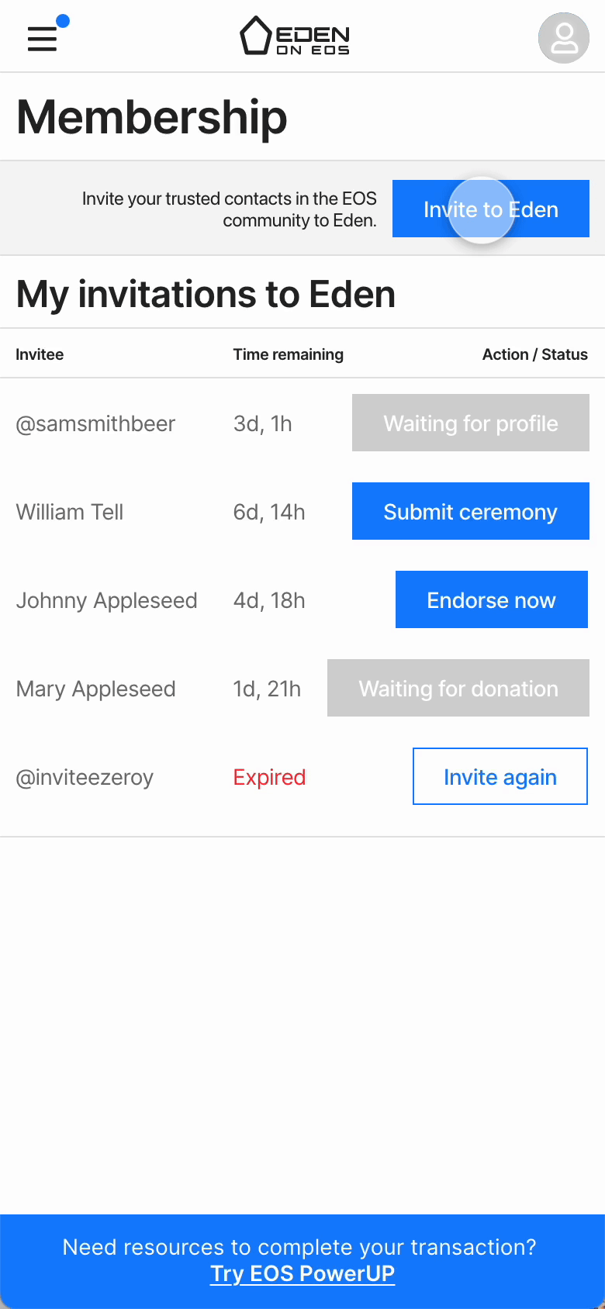Click the Johnny Appleseed invitee name
Viewport: 605px width, 1309px height.
(x=107, y=600)
